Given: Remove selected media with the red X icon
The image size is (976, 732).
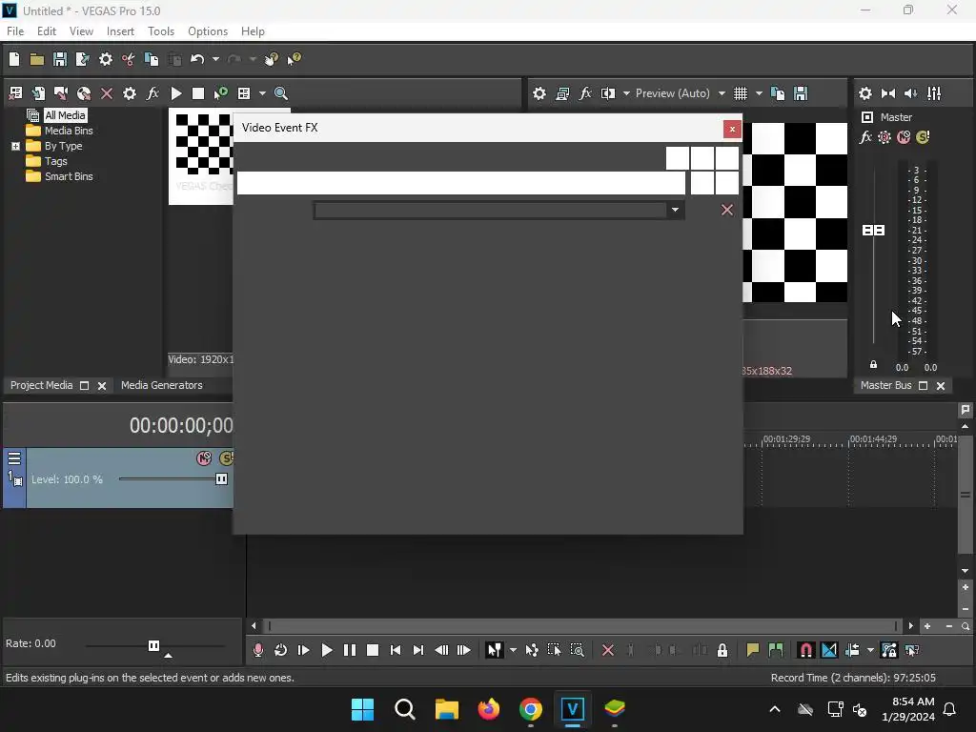Looking at the screenshot, I should (x=107, y=93).
